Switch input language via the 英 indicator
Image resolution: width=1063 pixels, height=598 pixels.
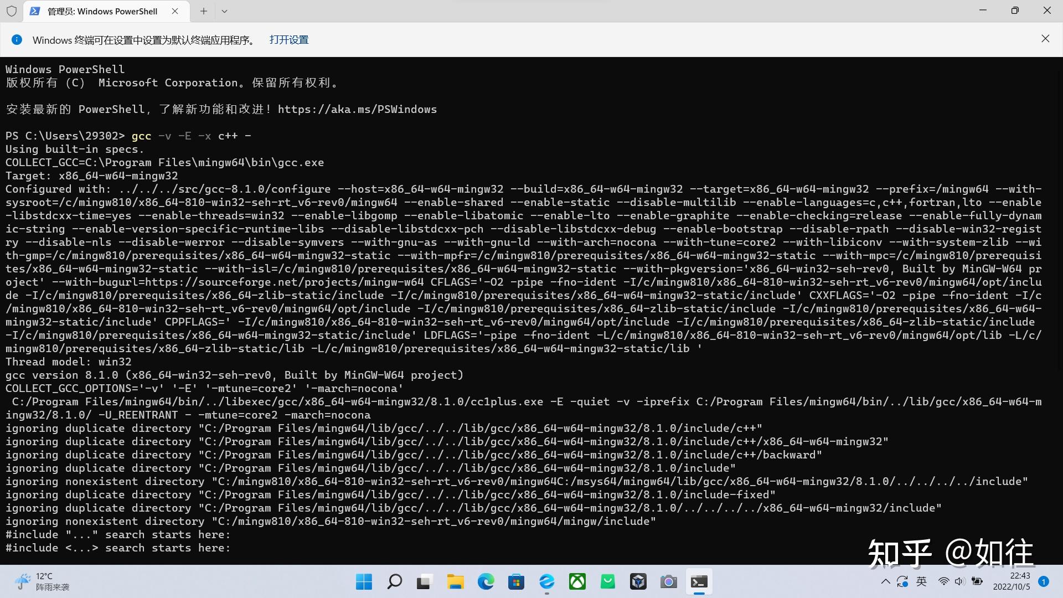coord(922,581)
